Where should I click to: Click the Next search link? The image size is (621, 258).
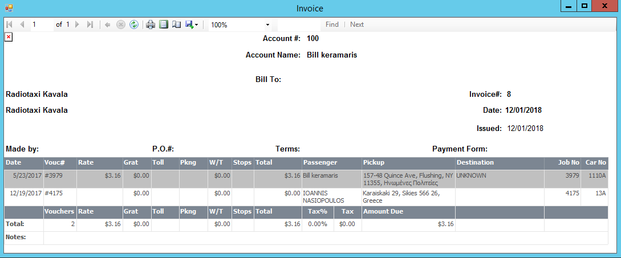[x=357, y=24]
